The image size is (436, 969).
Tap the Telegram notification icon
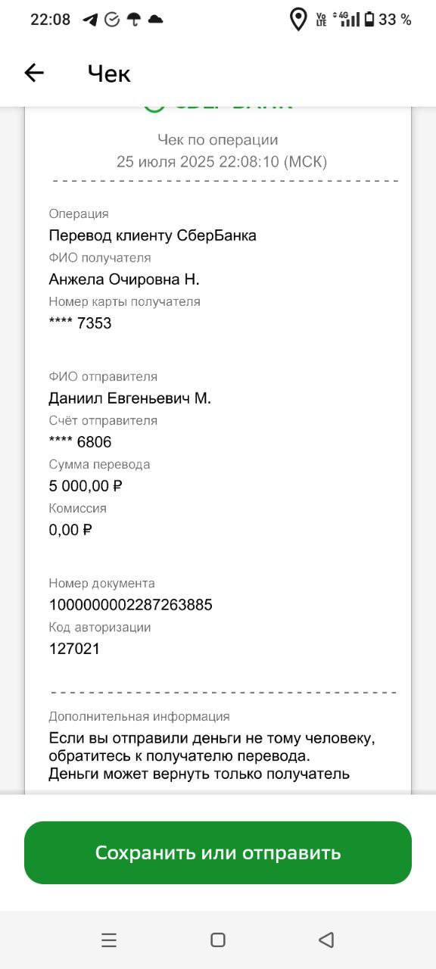[x=91, y=20]
